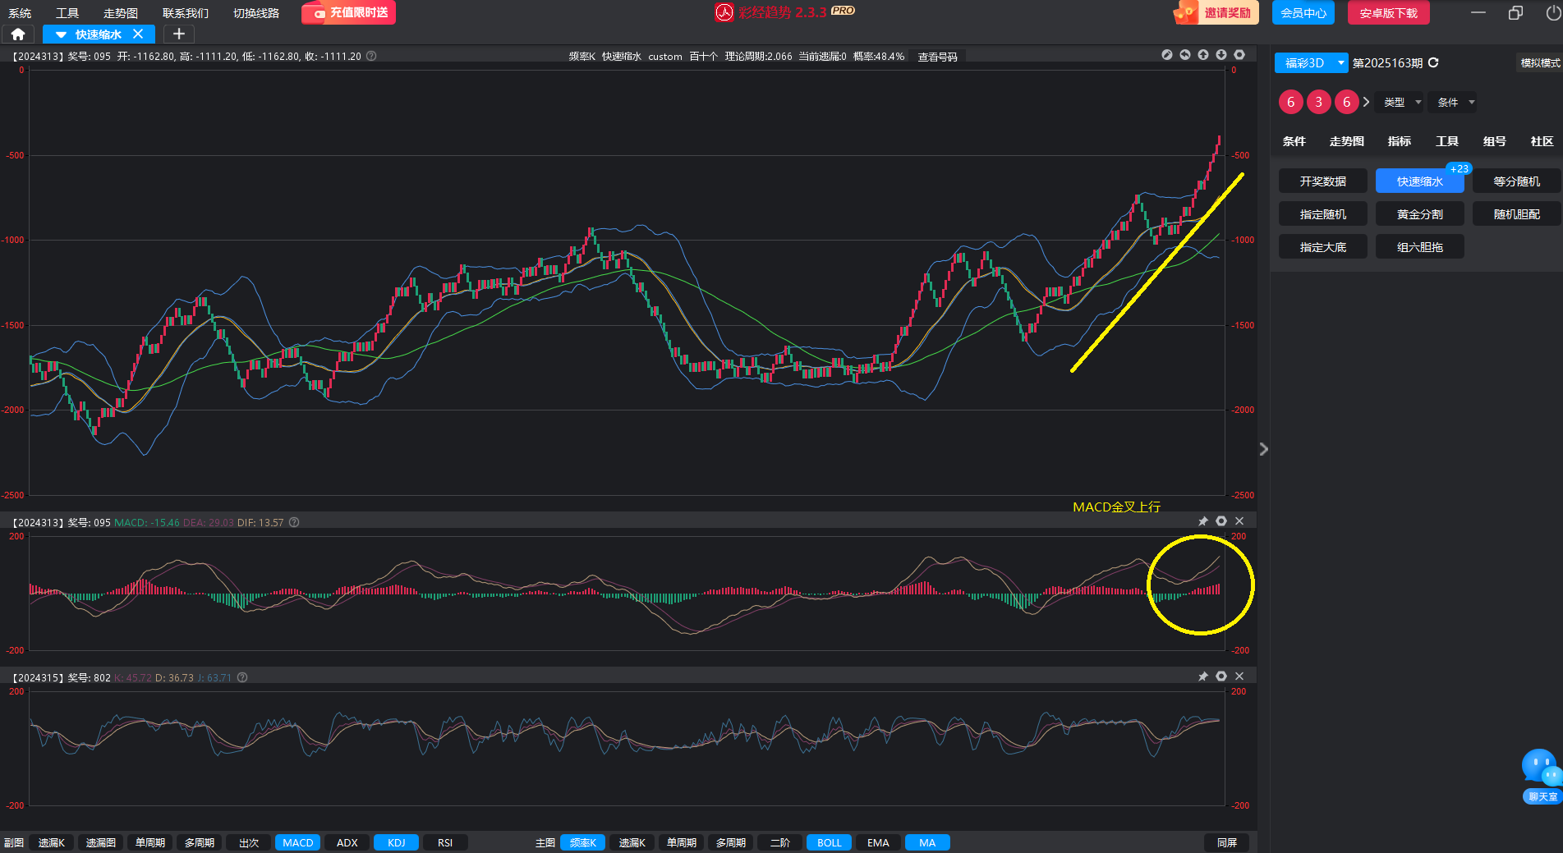Open help icon beside MACD DIF value
1563x853 pixels.
[294, 522]
